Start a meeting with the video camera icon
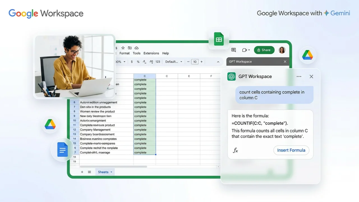The image size is (359, 202). click(x=245, y=50)
